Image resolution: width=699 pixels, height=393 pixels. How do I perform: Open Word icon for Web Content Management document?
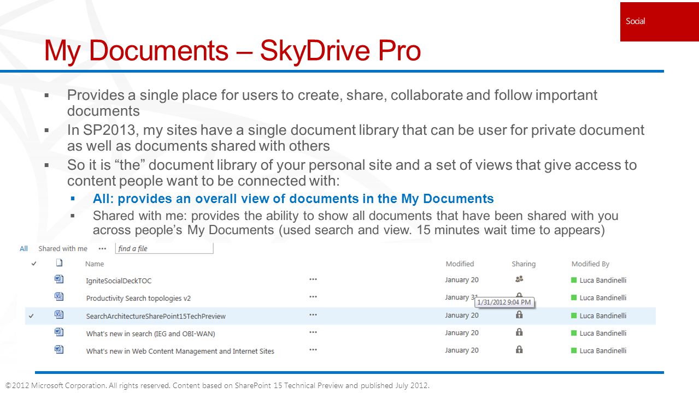(x=59, y=350)
